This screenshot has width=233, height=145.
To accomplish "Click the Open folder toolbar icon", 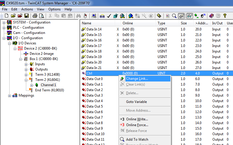I will 13,16.
